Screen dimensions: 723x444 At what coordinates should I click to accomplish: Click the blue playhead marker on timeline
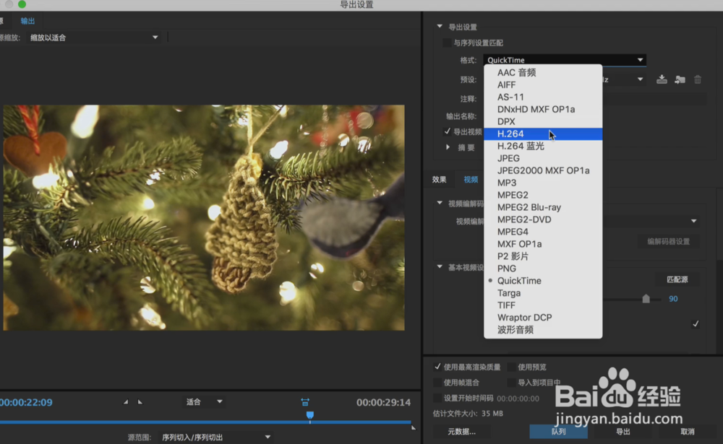310,415
